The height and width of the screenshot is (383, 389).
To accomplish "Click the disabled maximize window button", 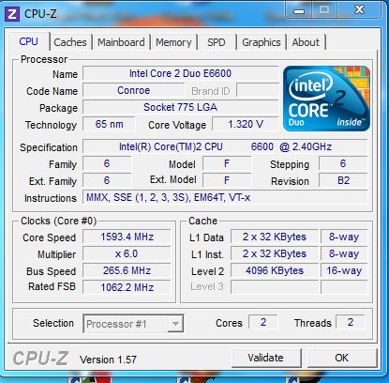I will tap(324, 10).
